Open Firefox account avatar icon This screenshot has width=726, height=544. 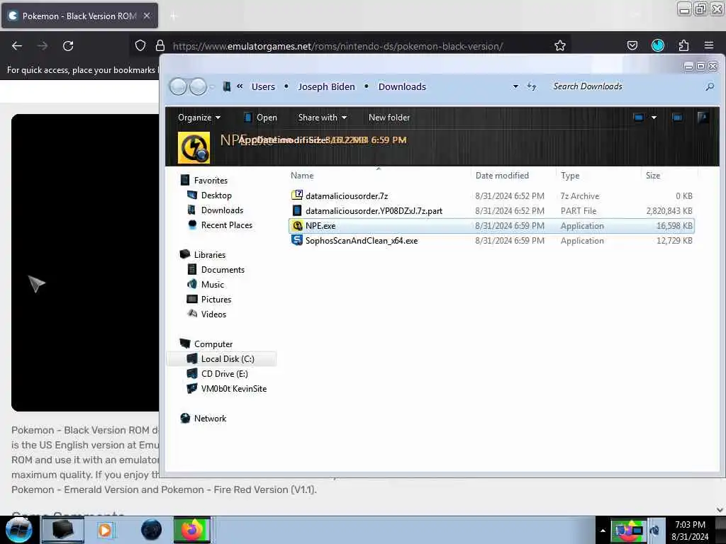tap(657, 45)
